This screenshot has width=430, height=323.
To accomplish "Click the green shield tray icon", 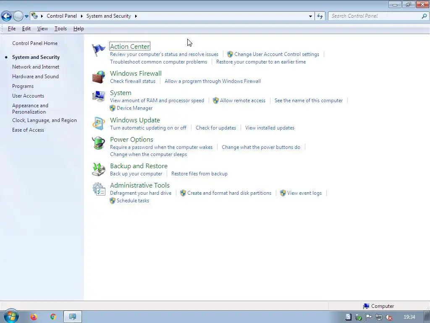I will pos(359,317).
